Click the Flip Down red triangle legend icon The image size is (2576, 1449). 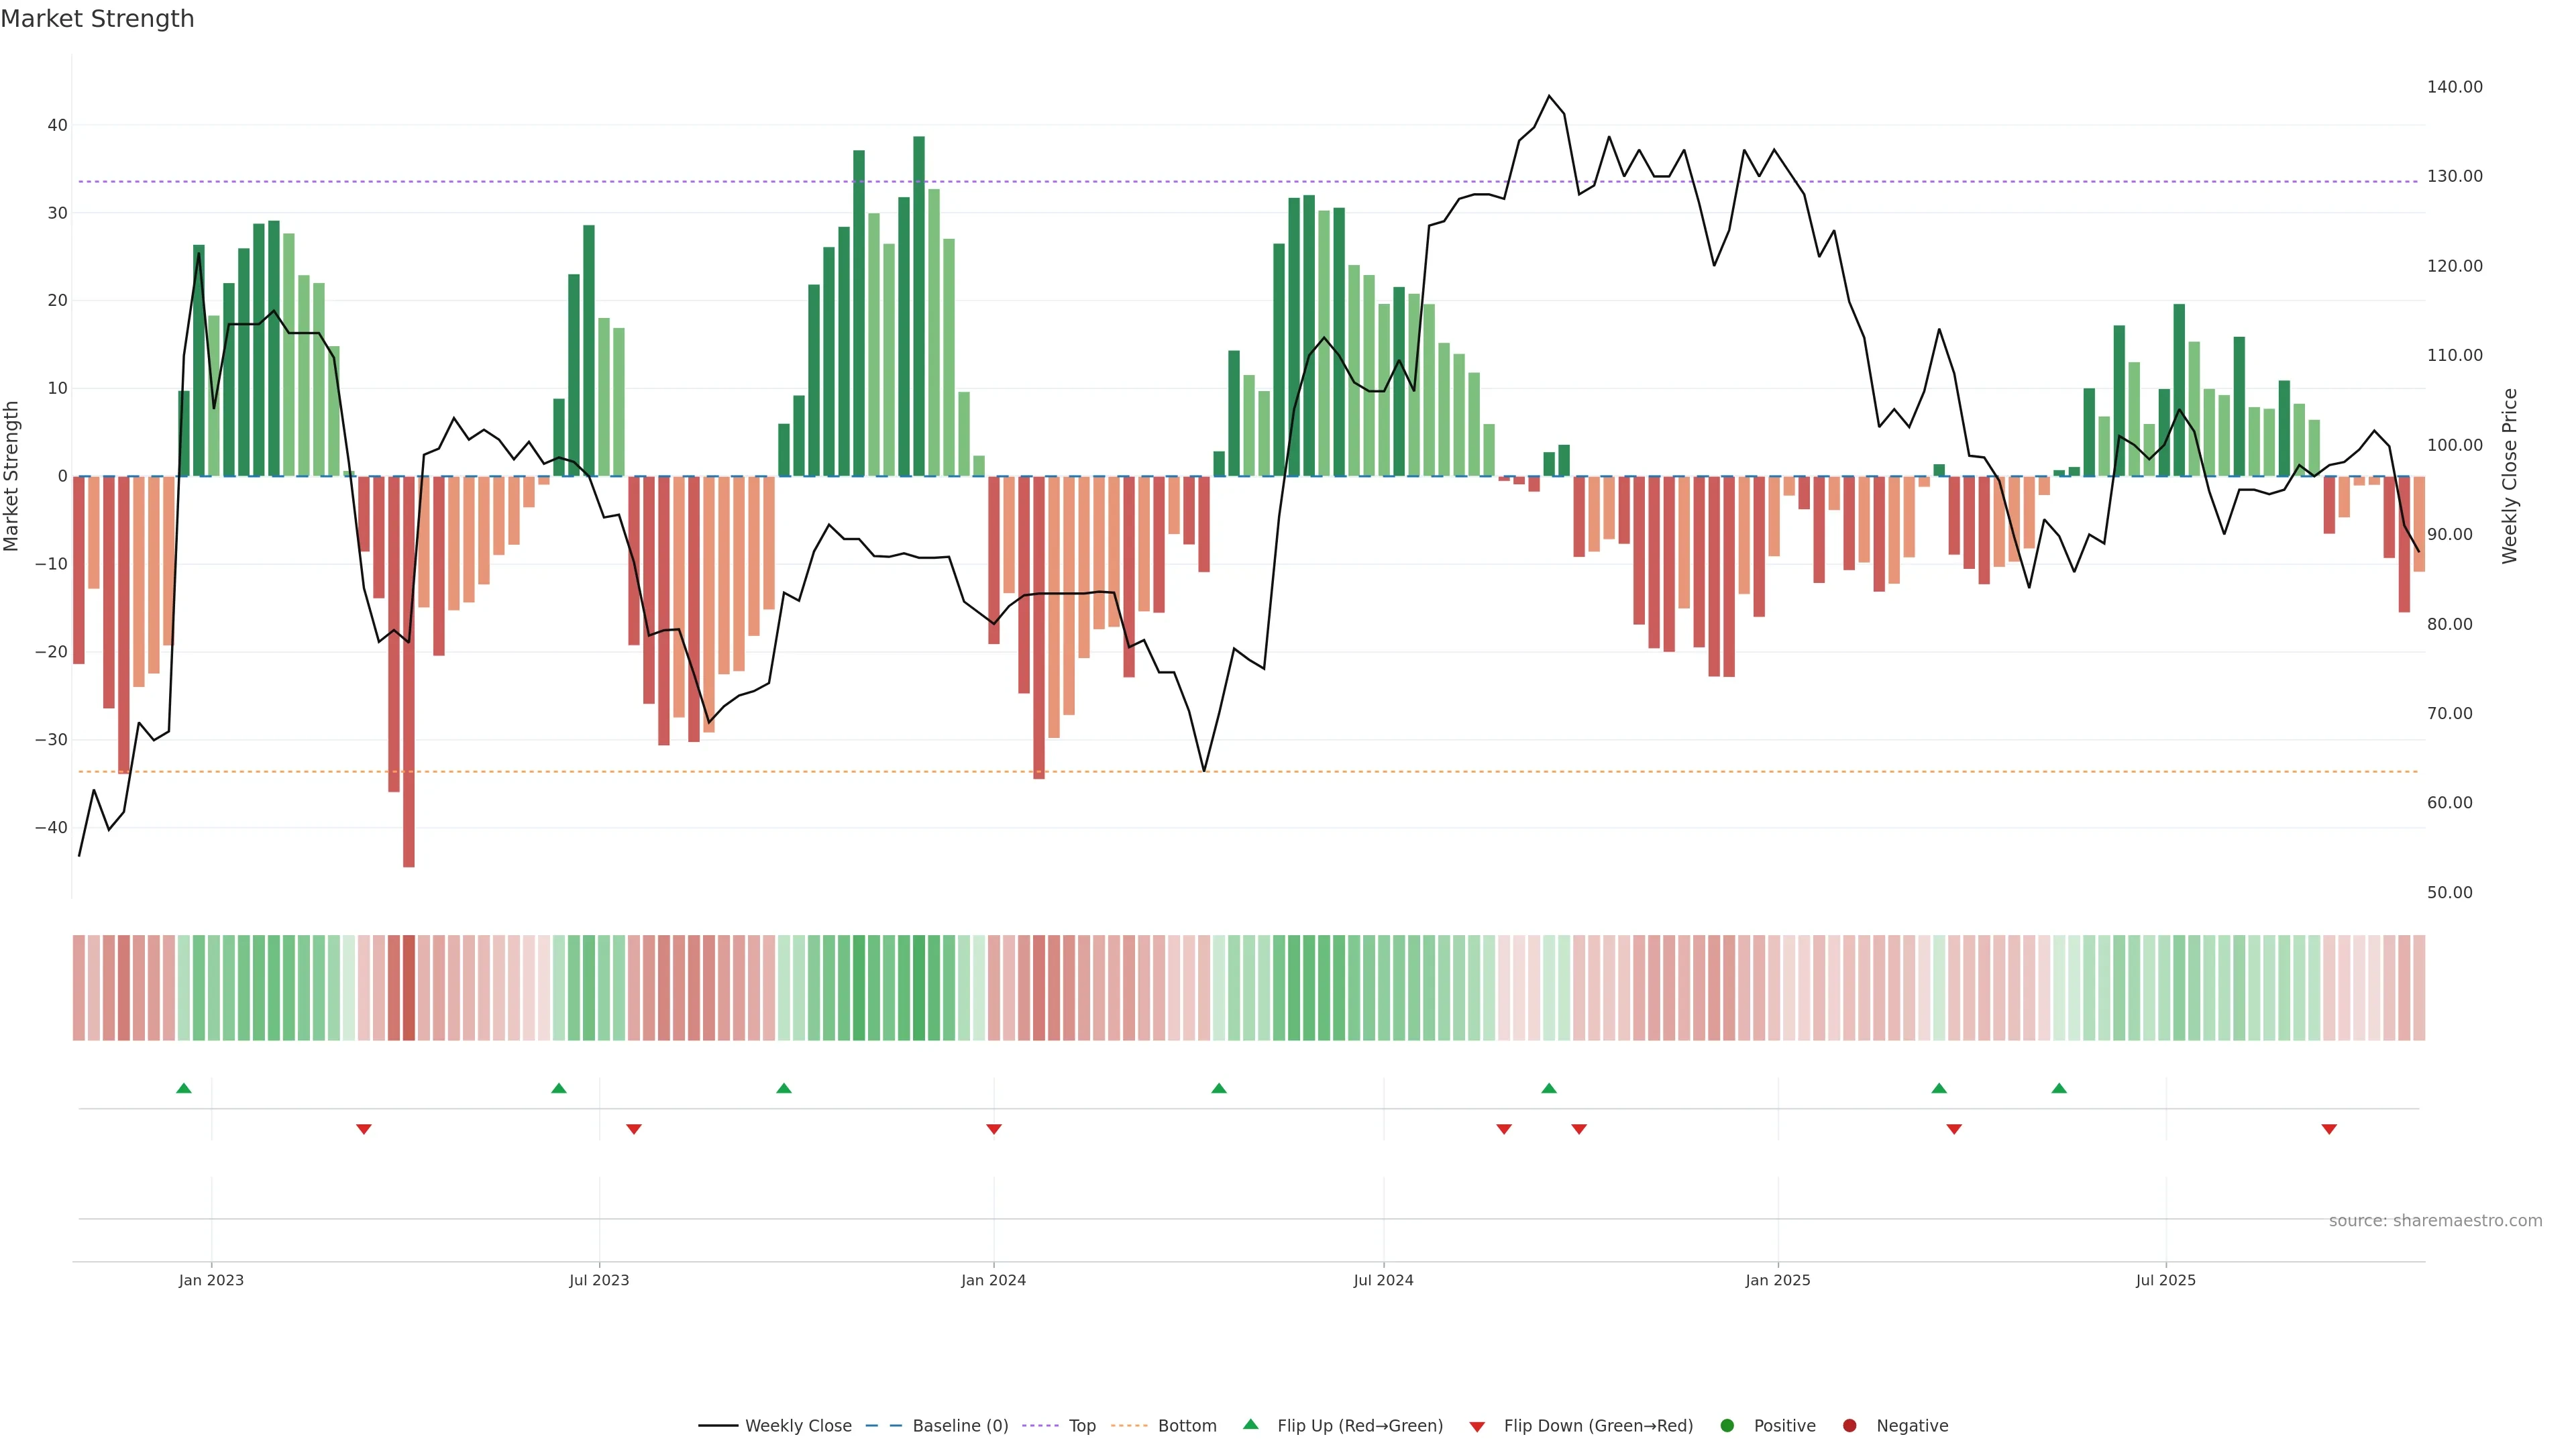coord(1477,1427)
